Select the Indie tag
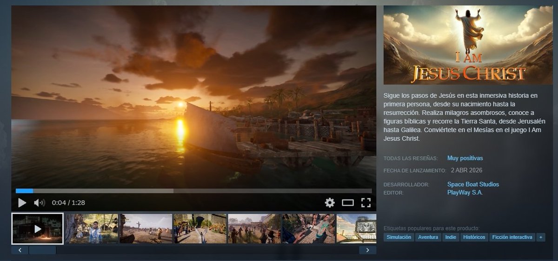The image size is (558, 261). [x=451, y=237]
